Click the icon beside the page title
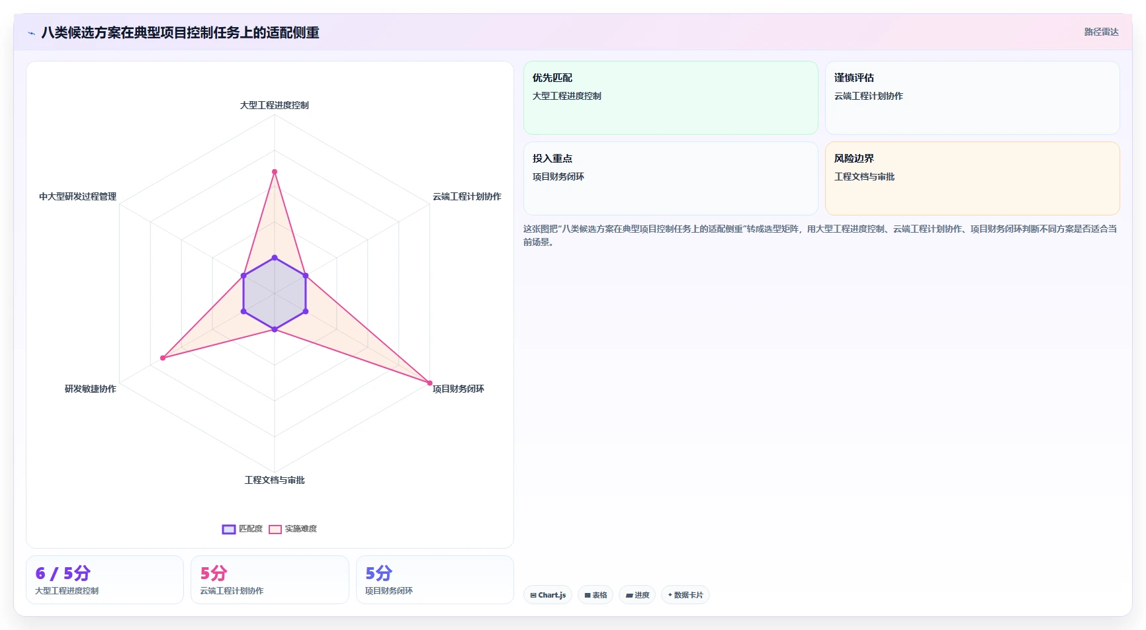 pos(32,33)
